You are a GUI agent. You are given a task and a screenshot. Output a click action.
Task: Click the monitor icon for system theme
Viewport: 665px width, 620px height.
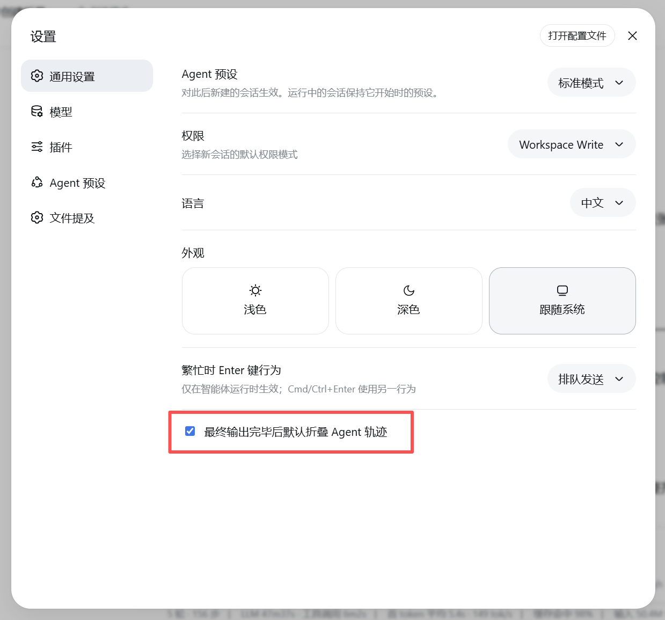tap(562, 290)
